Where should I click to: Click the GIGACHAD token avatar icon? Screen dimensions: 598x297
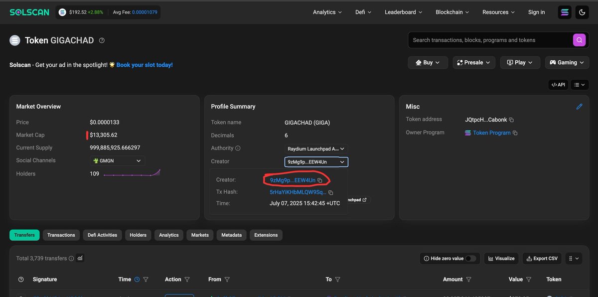[x=15, y=40]
